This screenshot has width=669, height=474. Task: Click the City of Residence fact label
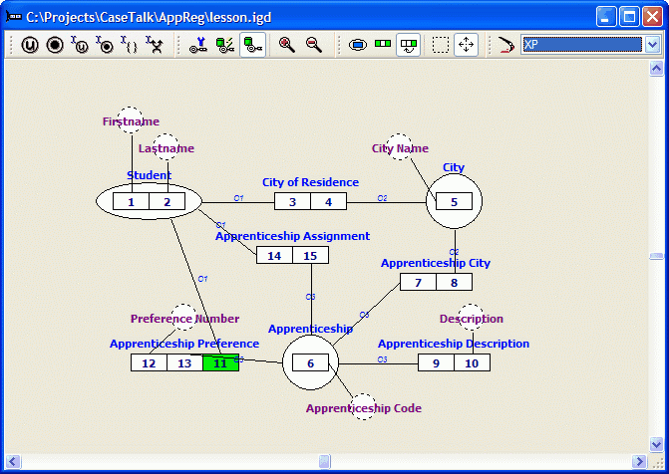click(310, 182)
